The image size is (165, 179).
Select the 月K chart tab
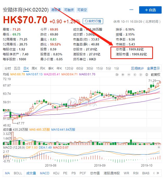pyautogui.click(x=43, y=68)
